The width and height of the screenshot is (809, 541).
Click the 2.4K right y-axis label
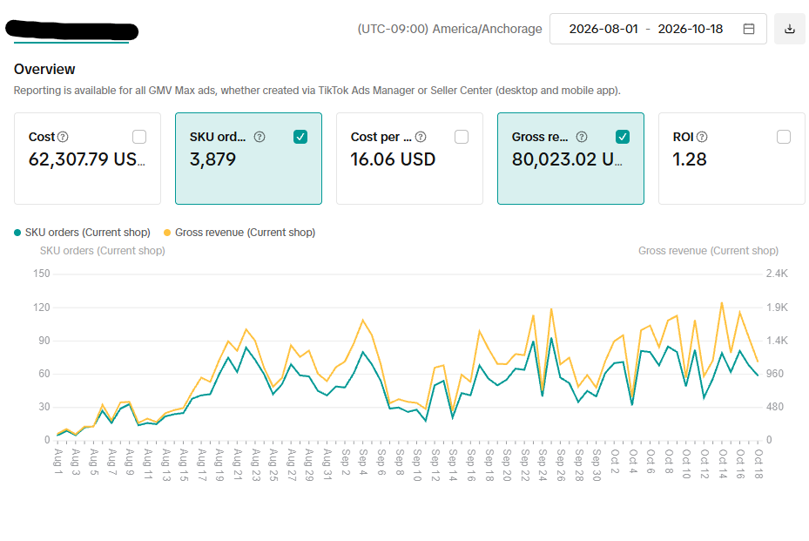[777, 274]
